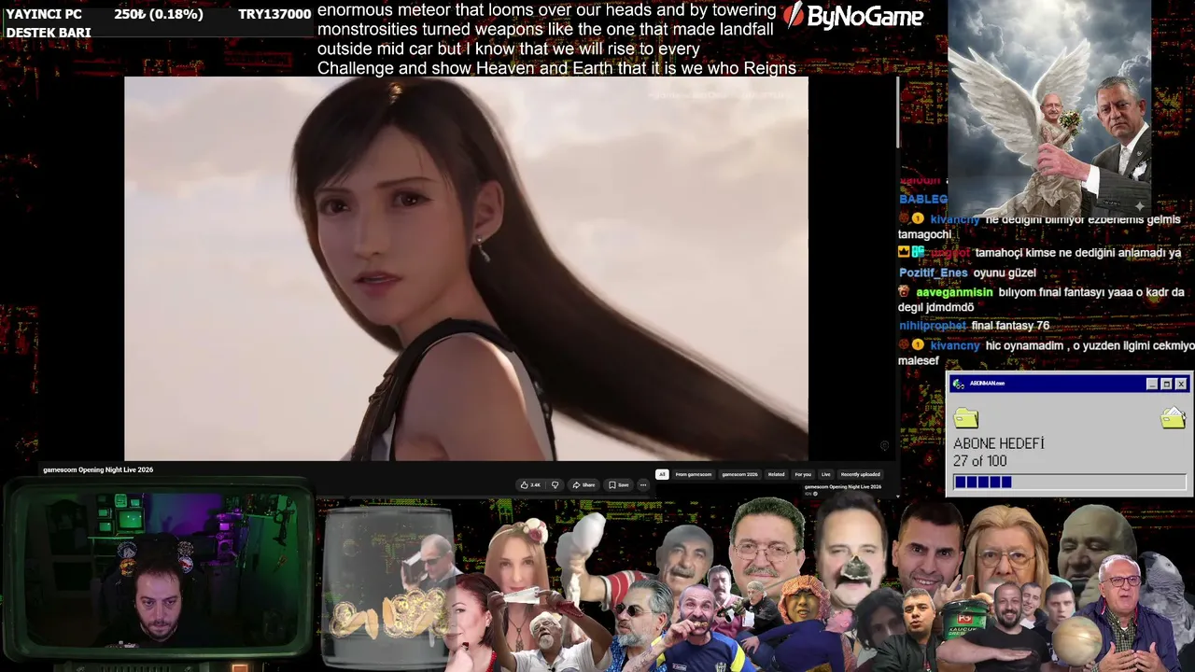Click the open folder icon in ABONMAN window
Screen dimensions: 1195x672
coord(1173,417)
